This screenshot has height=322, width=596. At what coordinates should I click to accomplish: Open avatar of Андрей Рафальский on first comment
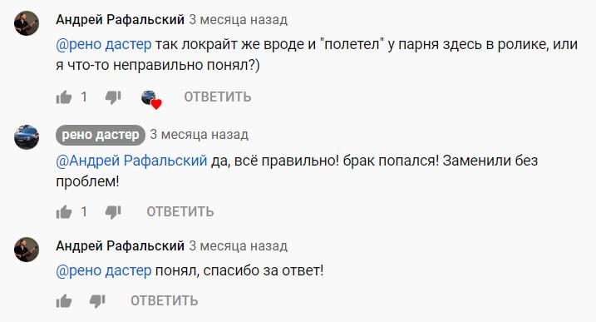pos(27,23)
